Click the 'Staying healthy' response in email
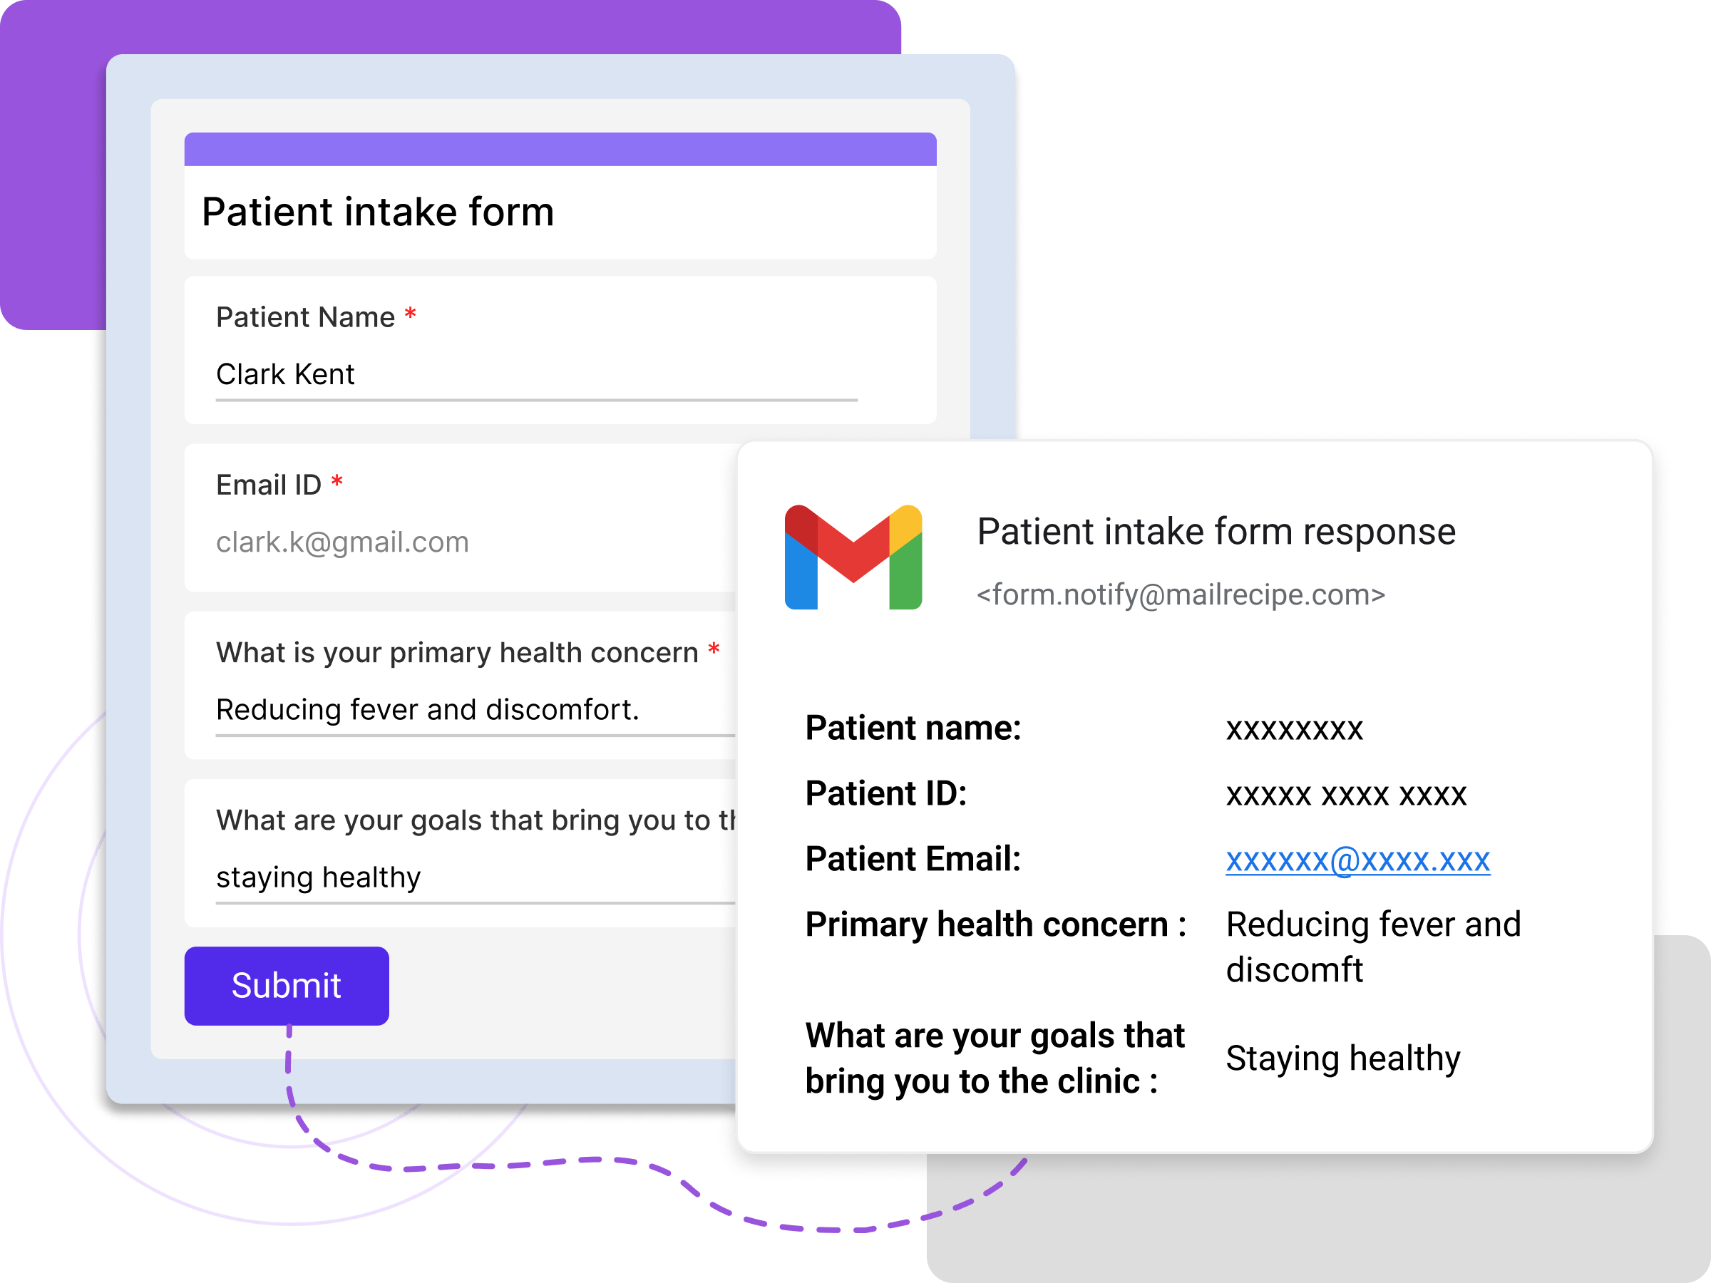Viewport: 1711px width, 1283px height. (1343, 1058)
